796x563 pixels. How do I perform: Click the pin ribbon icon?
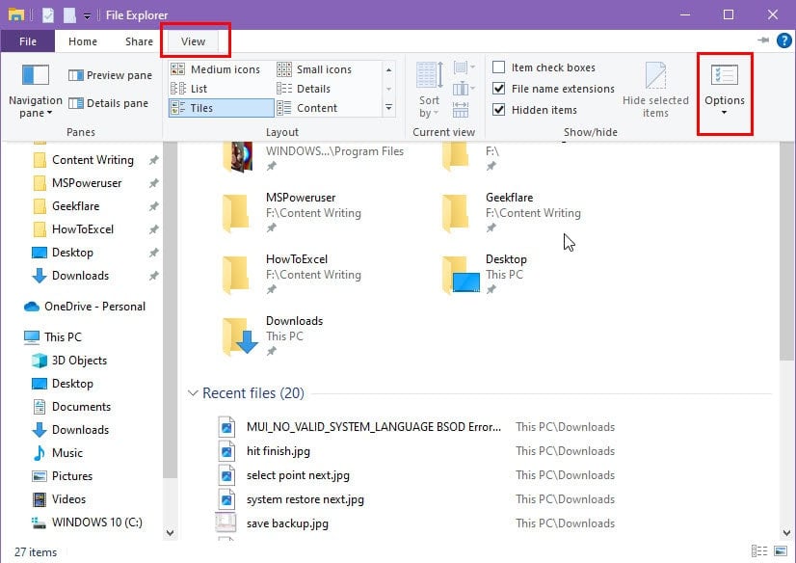tap(763, 40)
